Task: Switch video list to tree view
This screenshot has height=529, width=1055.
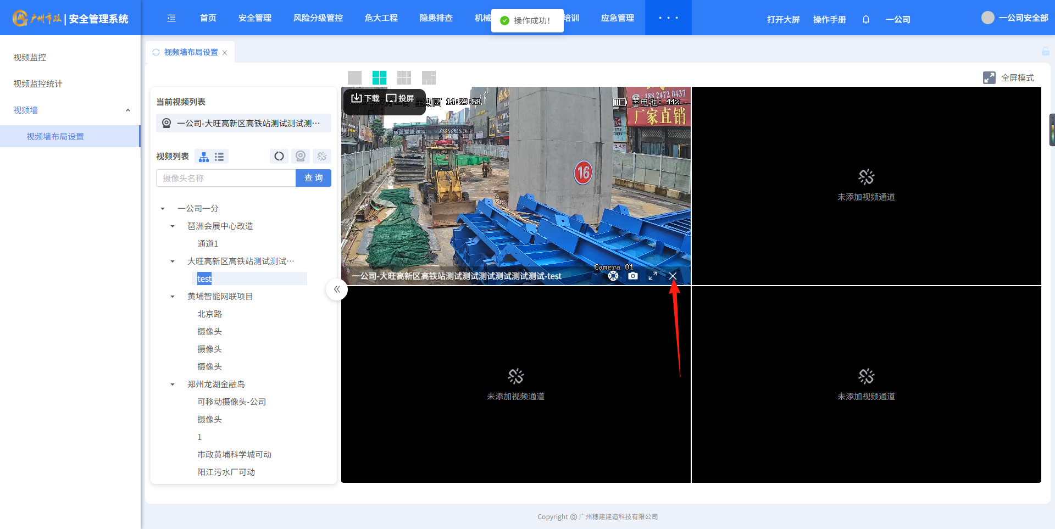Action: [x=204, y=157]
